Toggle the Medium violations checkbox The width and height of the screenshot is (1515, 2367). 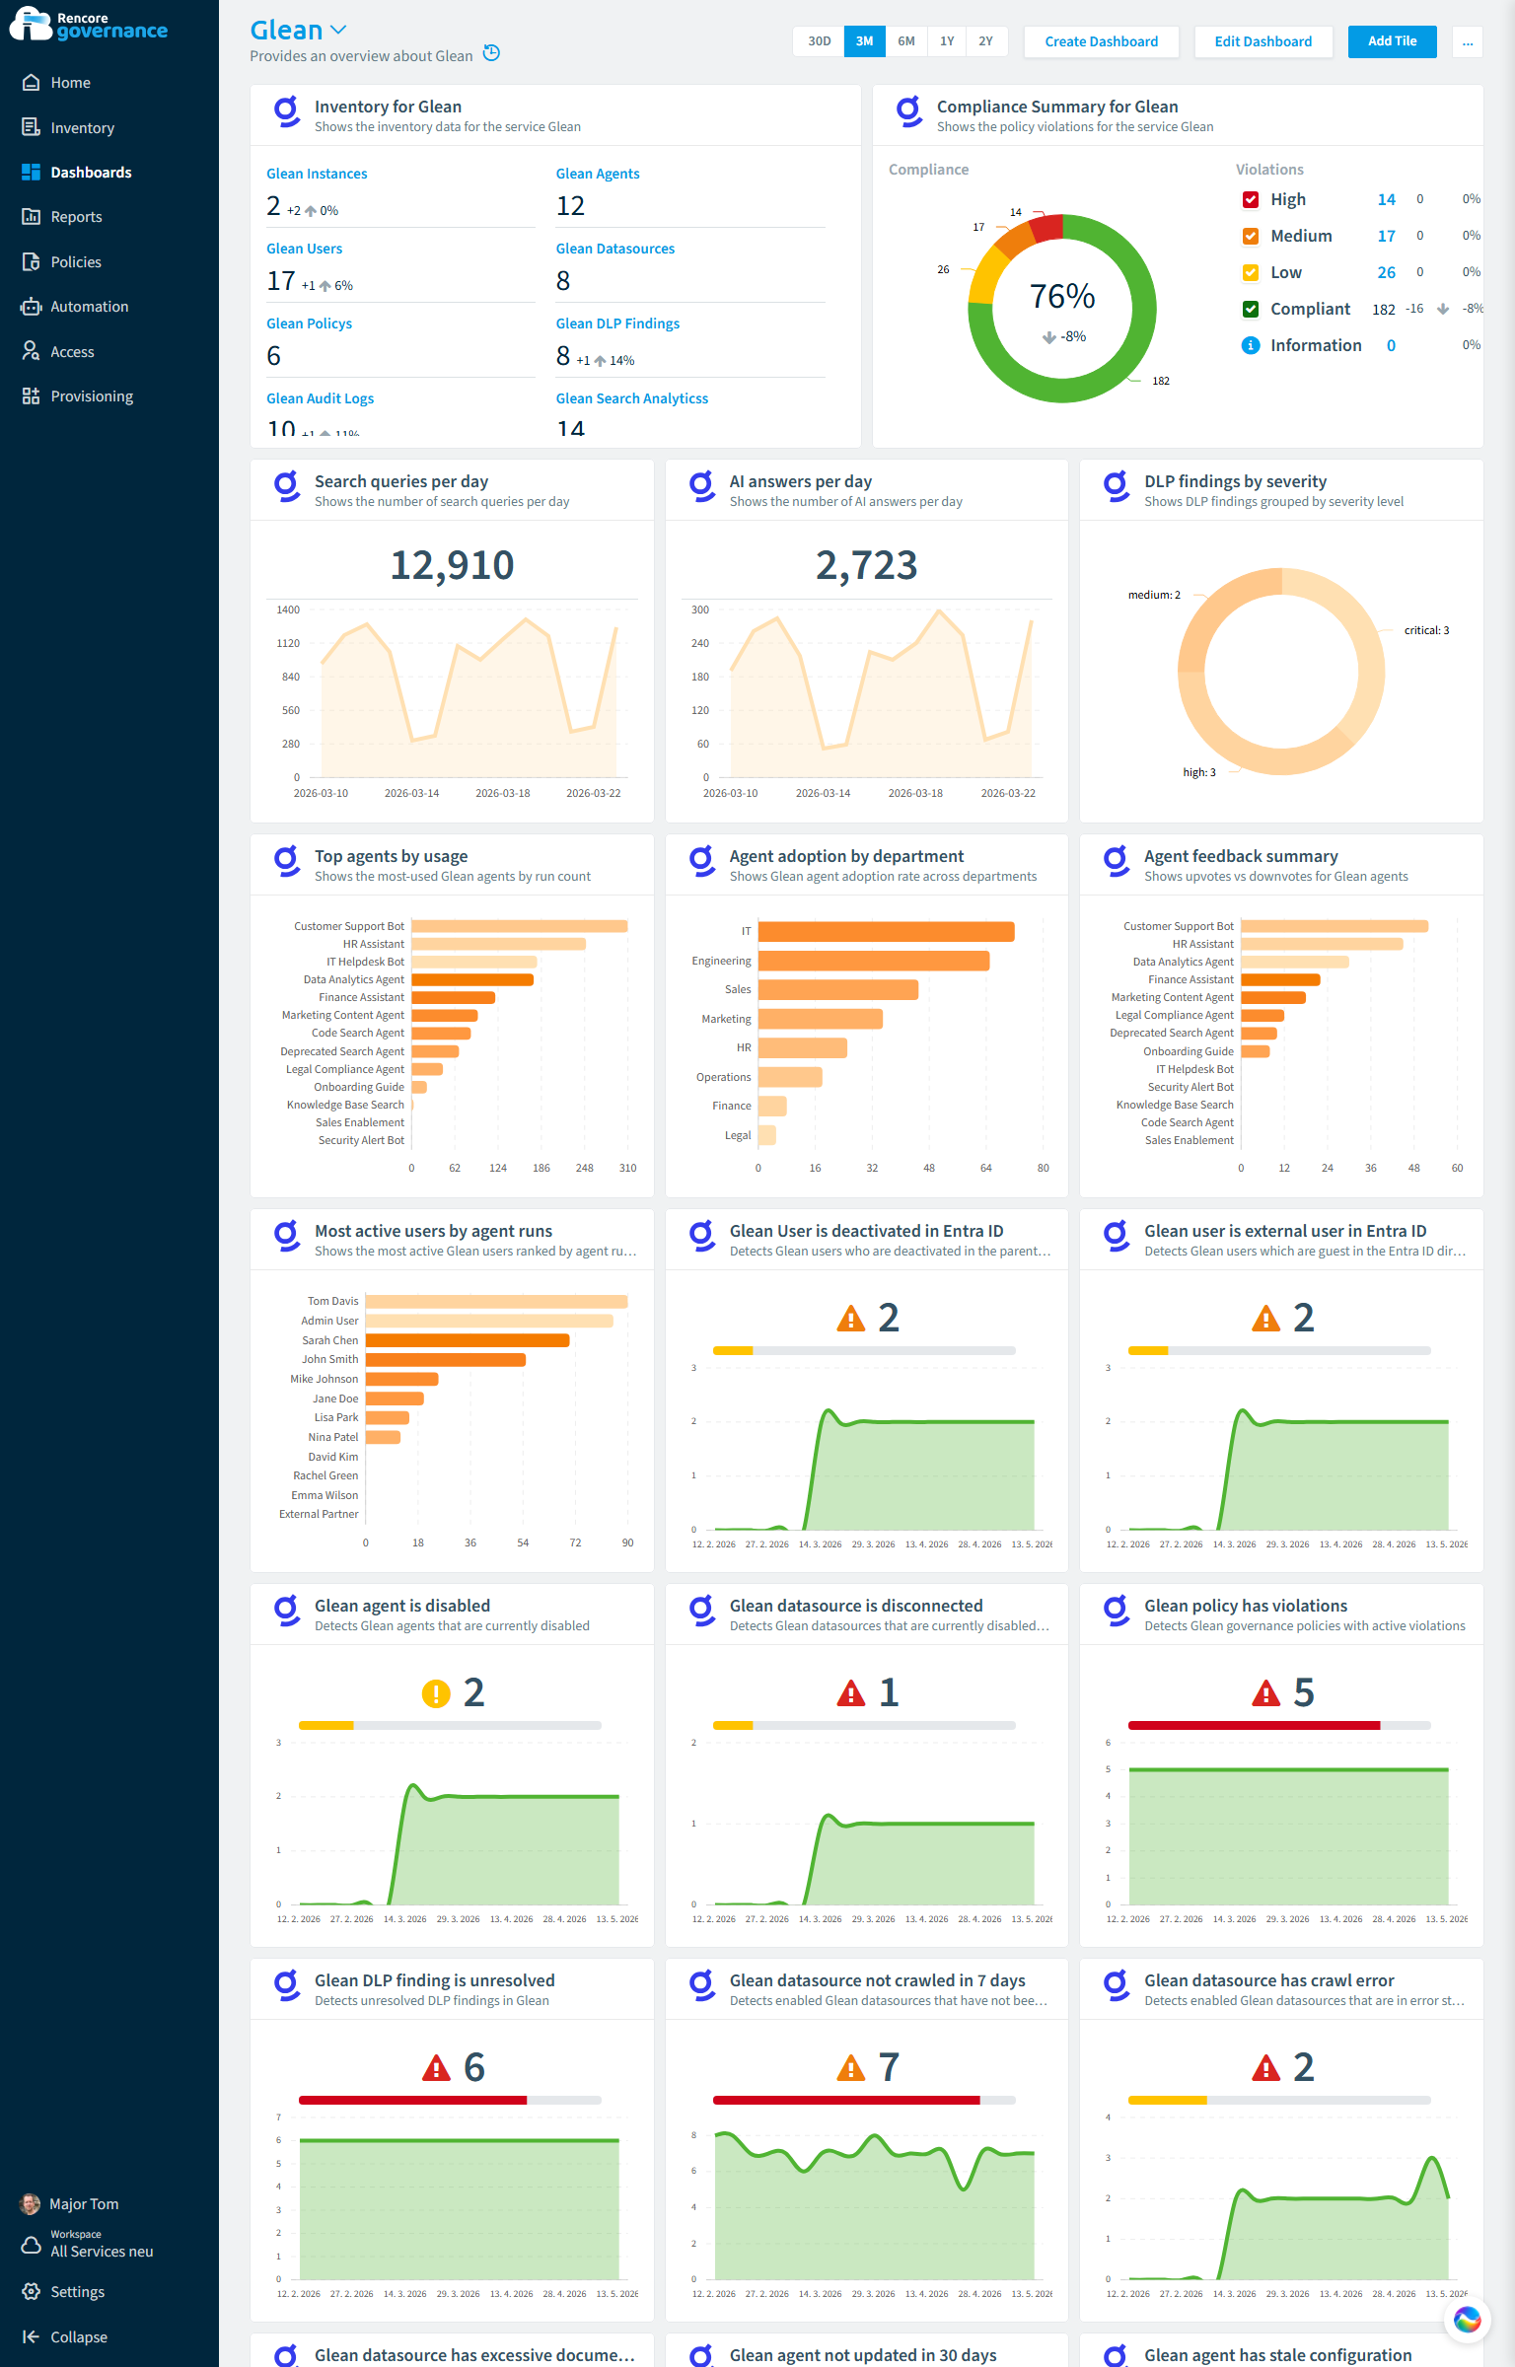1251,236
